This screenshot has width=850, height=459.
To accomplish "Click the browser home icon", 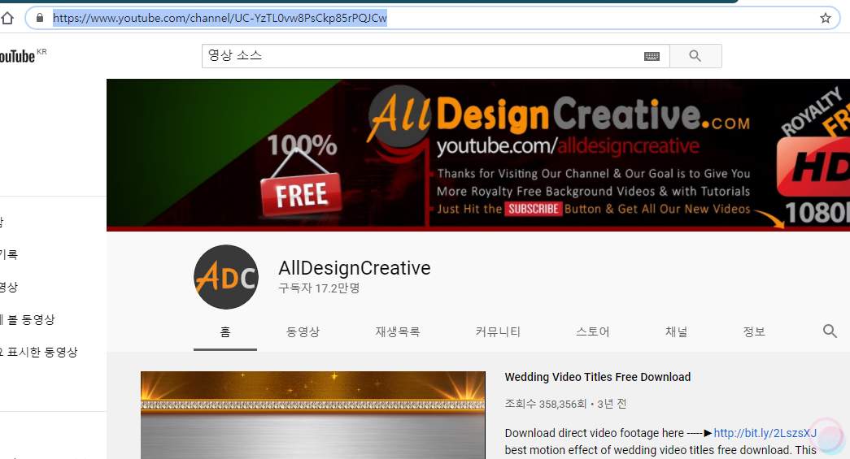I will [7, 19].
